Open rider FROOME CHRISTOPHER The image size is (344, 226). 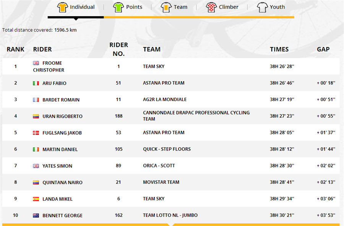pyautogui.click(x=49, y=66)
